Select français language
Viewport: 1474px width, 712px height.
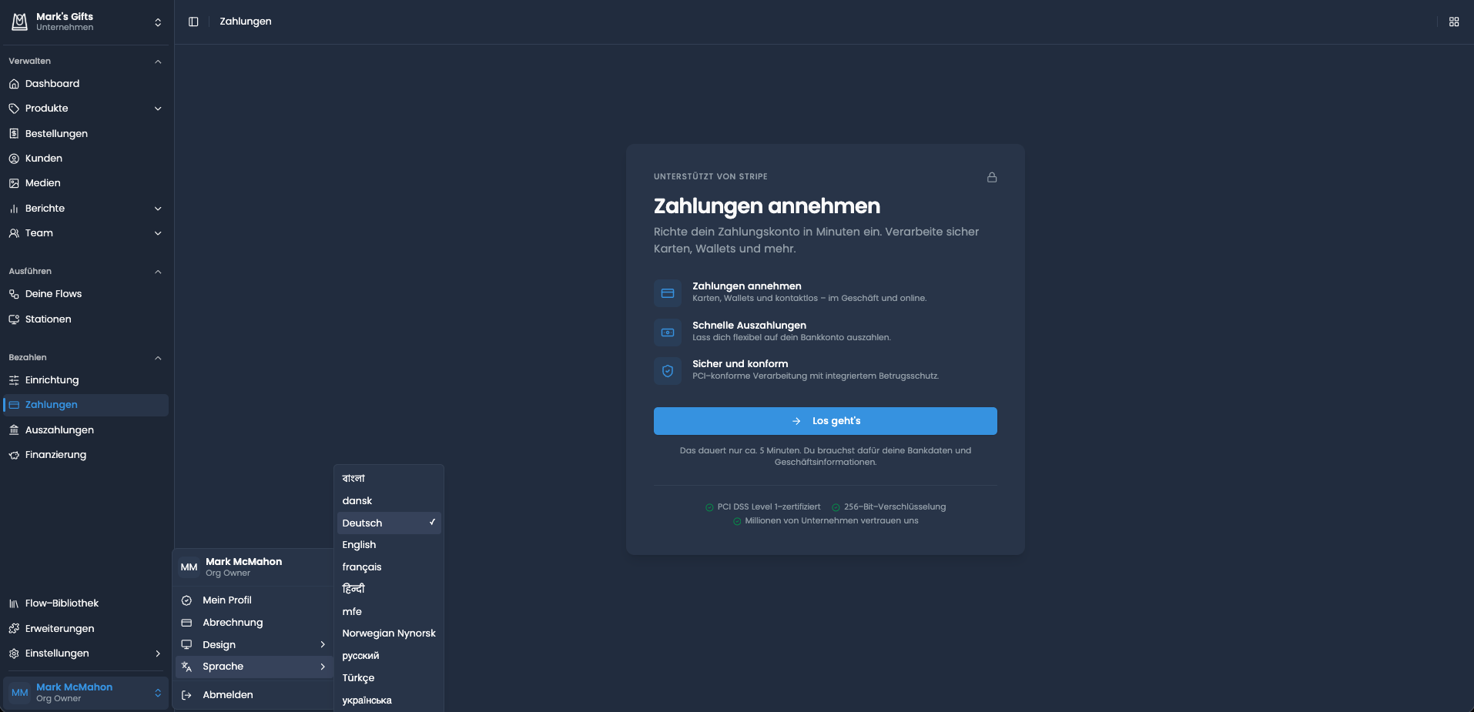pos(389,567)
